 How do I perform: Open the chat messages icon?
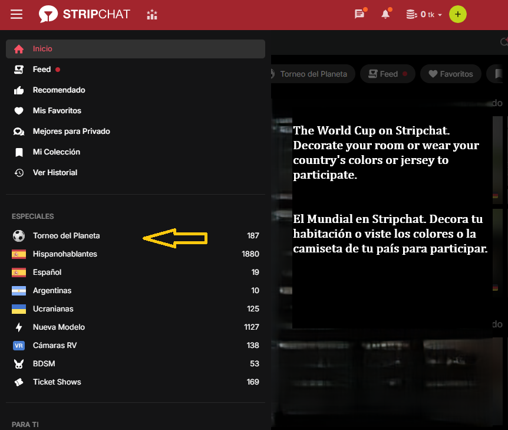pos(359,14)
